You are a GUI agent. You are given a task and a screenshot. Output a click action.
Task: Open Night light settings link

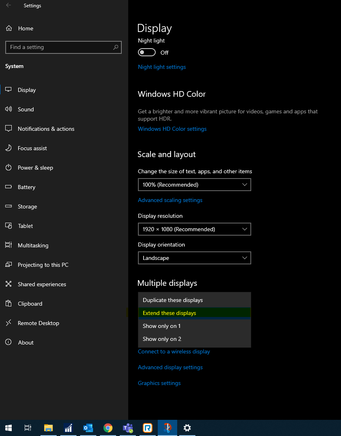click(x=162, y=67)
